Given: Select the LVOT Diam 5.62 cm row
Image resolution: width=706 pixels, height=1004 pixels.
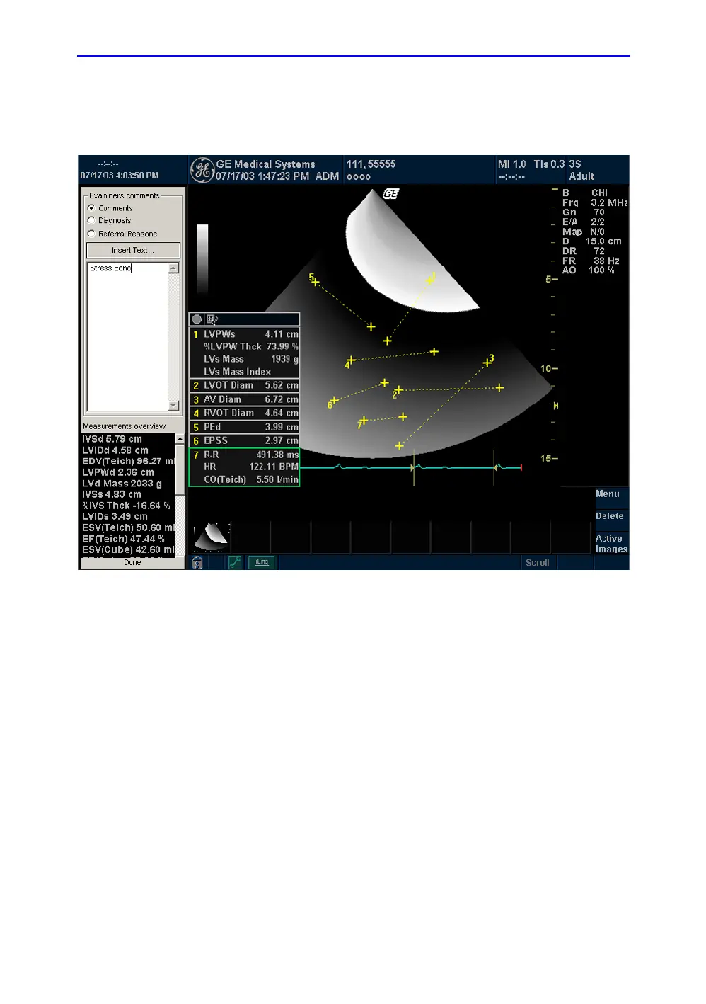Looking at the screenshot, I should point(245,385).
